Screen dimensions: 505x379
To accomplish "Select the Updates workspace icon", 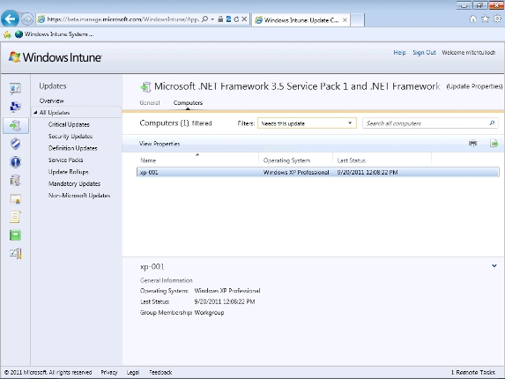I will click(16, 125).
